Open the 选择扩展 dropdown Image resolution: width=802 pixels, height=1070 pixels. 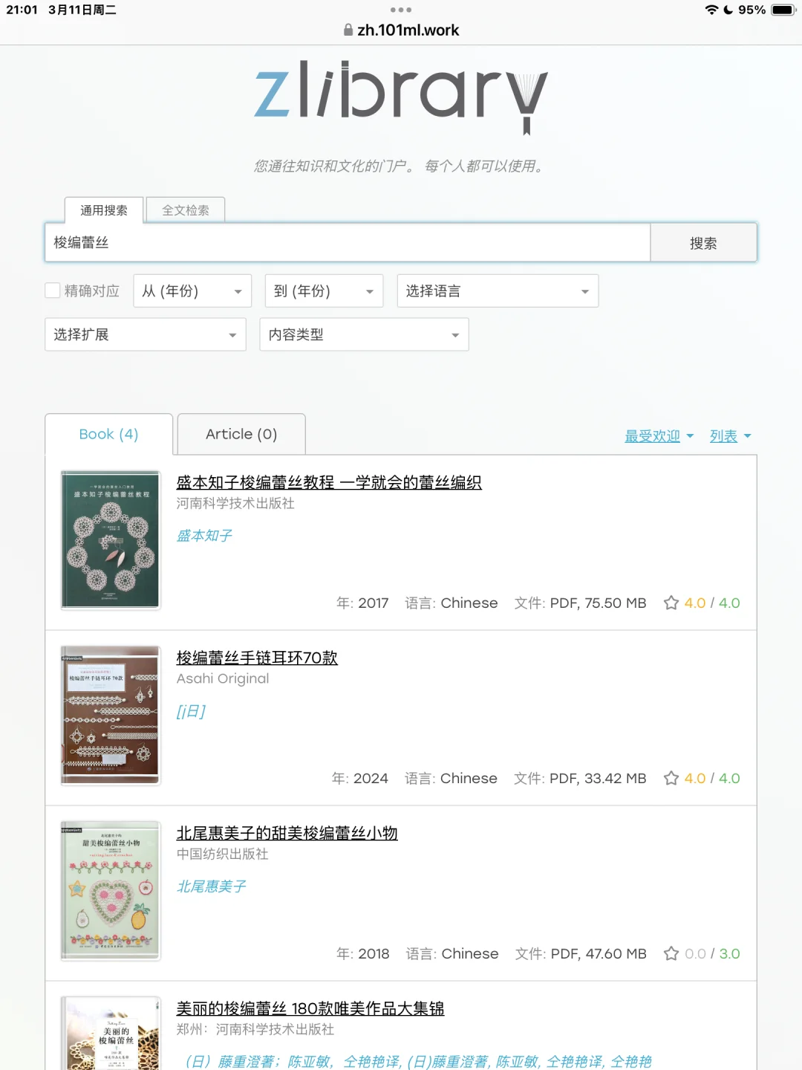pyautogui.click(x=146, y=334)
